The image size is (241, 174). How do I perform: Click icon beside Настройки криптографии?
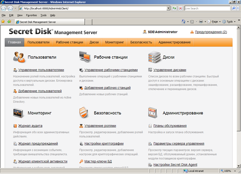coord(81,144)
